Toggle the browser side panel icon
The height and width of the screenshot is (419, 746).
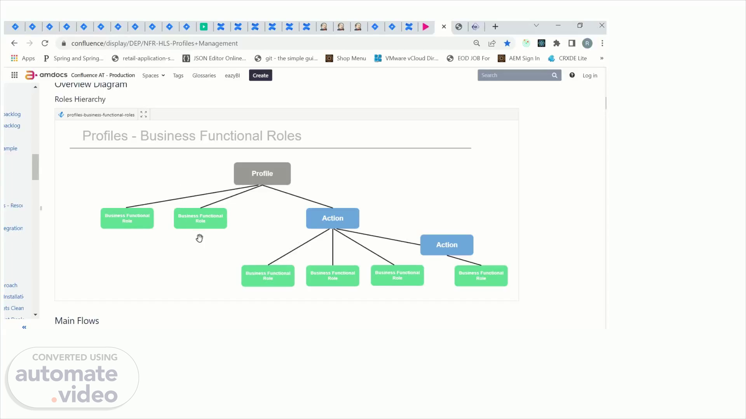tap(572, 43)
